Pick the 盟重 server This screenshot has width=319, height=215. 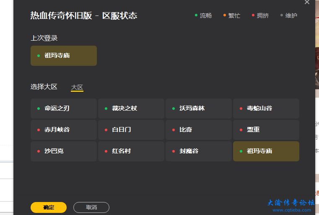[x=266, y=130]
